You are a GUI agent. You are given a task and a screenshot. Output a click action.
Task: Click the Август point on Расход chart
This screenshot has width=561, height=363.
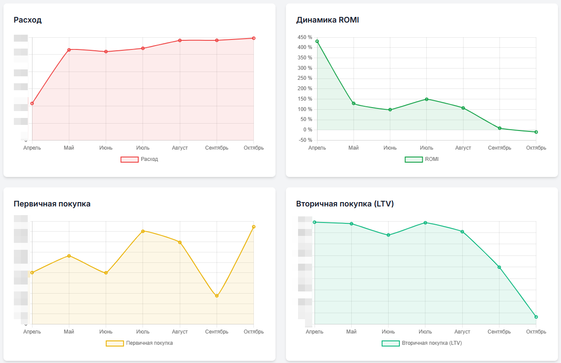click(180, 40)
